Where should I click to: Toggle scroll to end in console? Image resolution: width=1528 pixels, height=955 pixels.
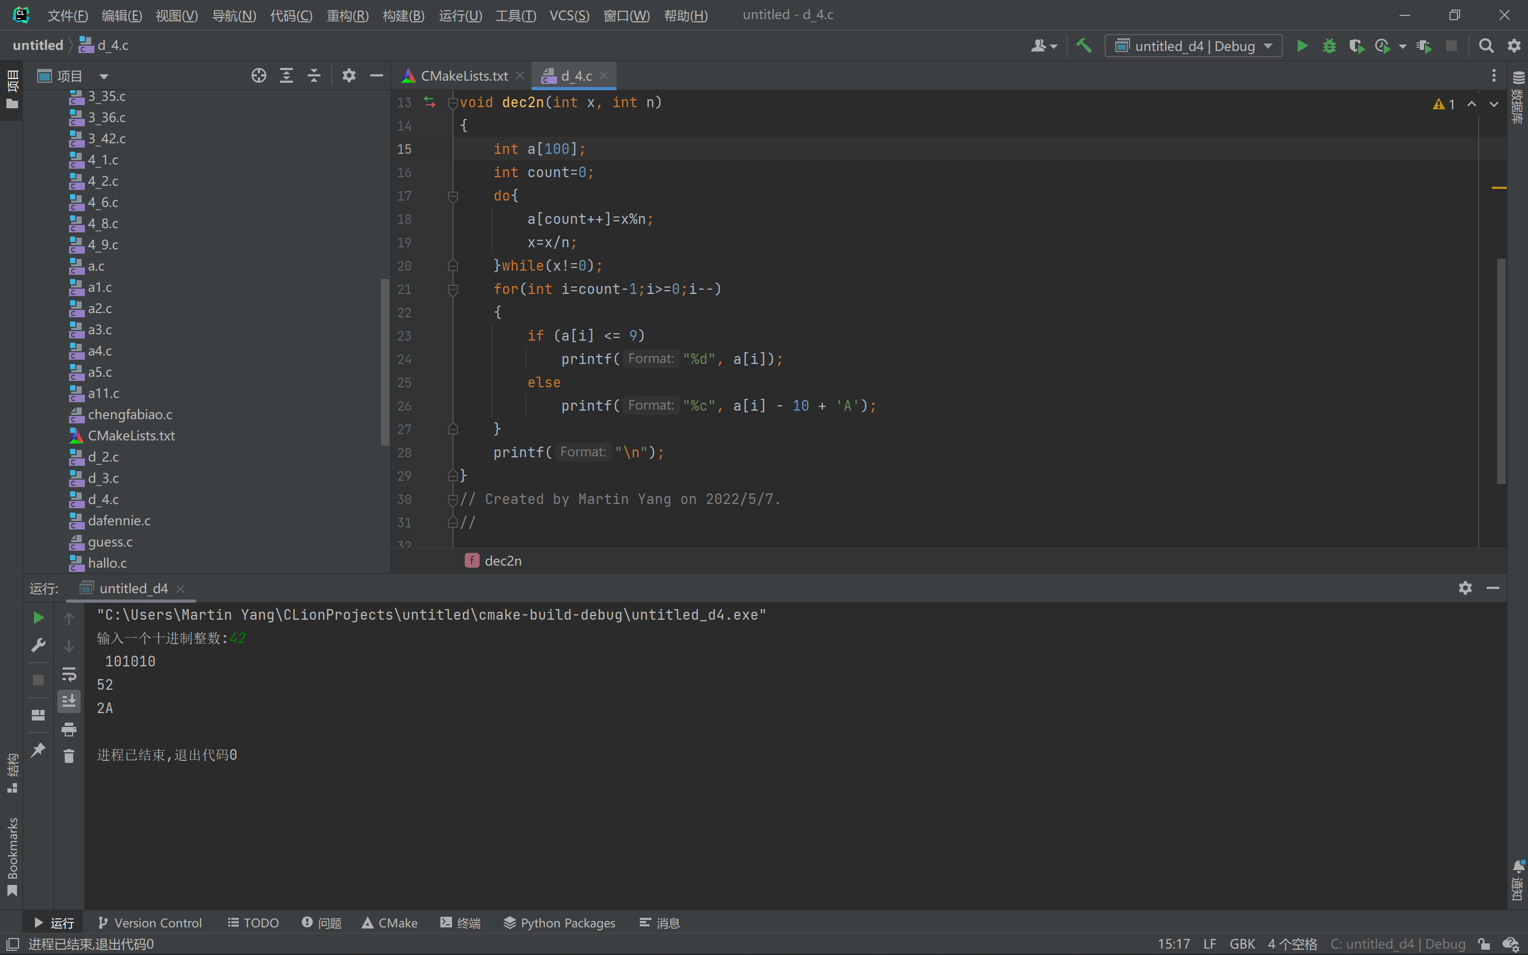click(69, 700)
